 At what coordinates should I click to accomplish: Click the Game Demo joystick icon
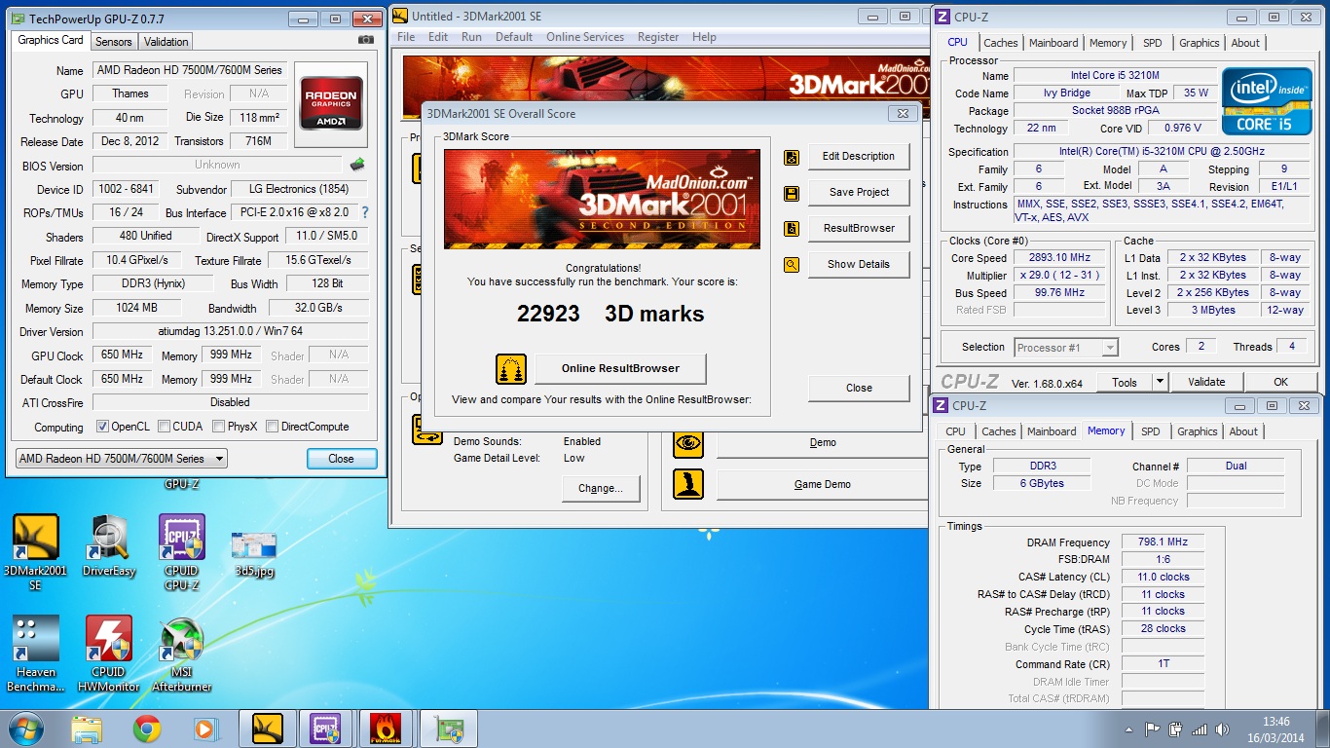(688, 484)
